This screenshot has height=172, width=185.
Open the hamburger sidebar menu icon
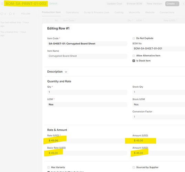(2, 4)
